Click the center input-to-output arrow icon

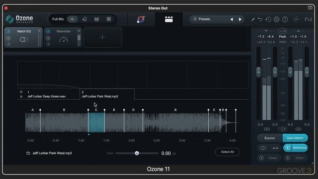click(282, 129)
